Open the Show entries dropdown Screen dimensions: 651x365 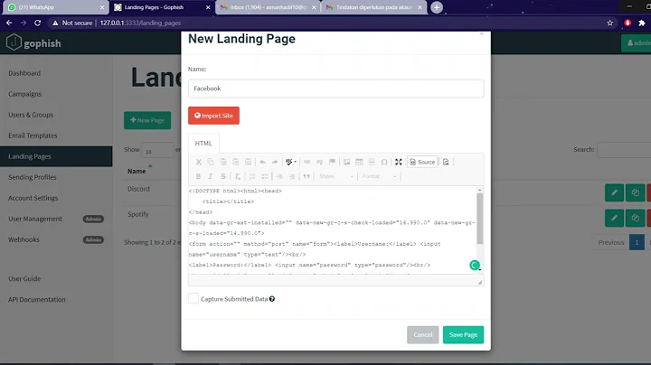tap(157, 150)
